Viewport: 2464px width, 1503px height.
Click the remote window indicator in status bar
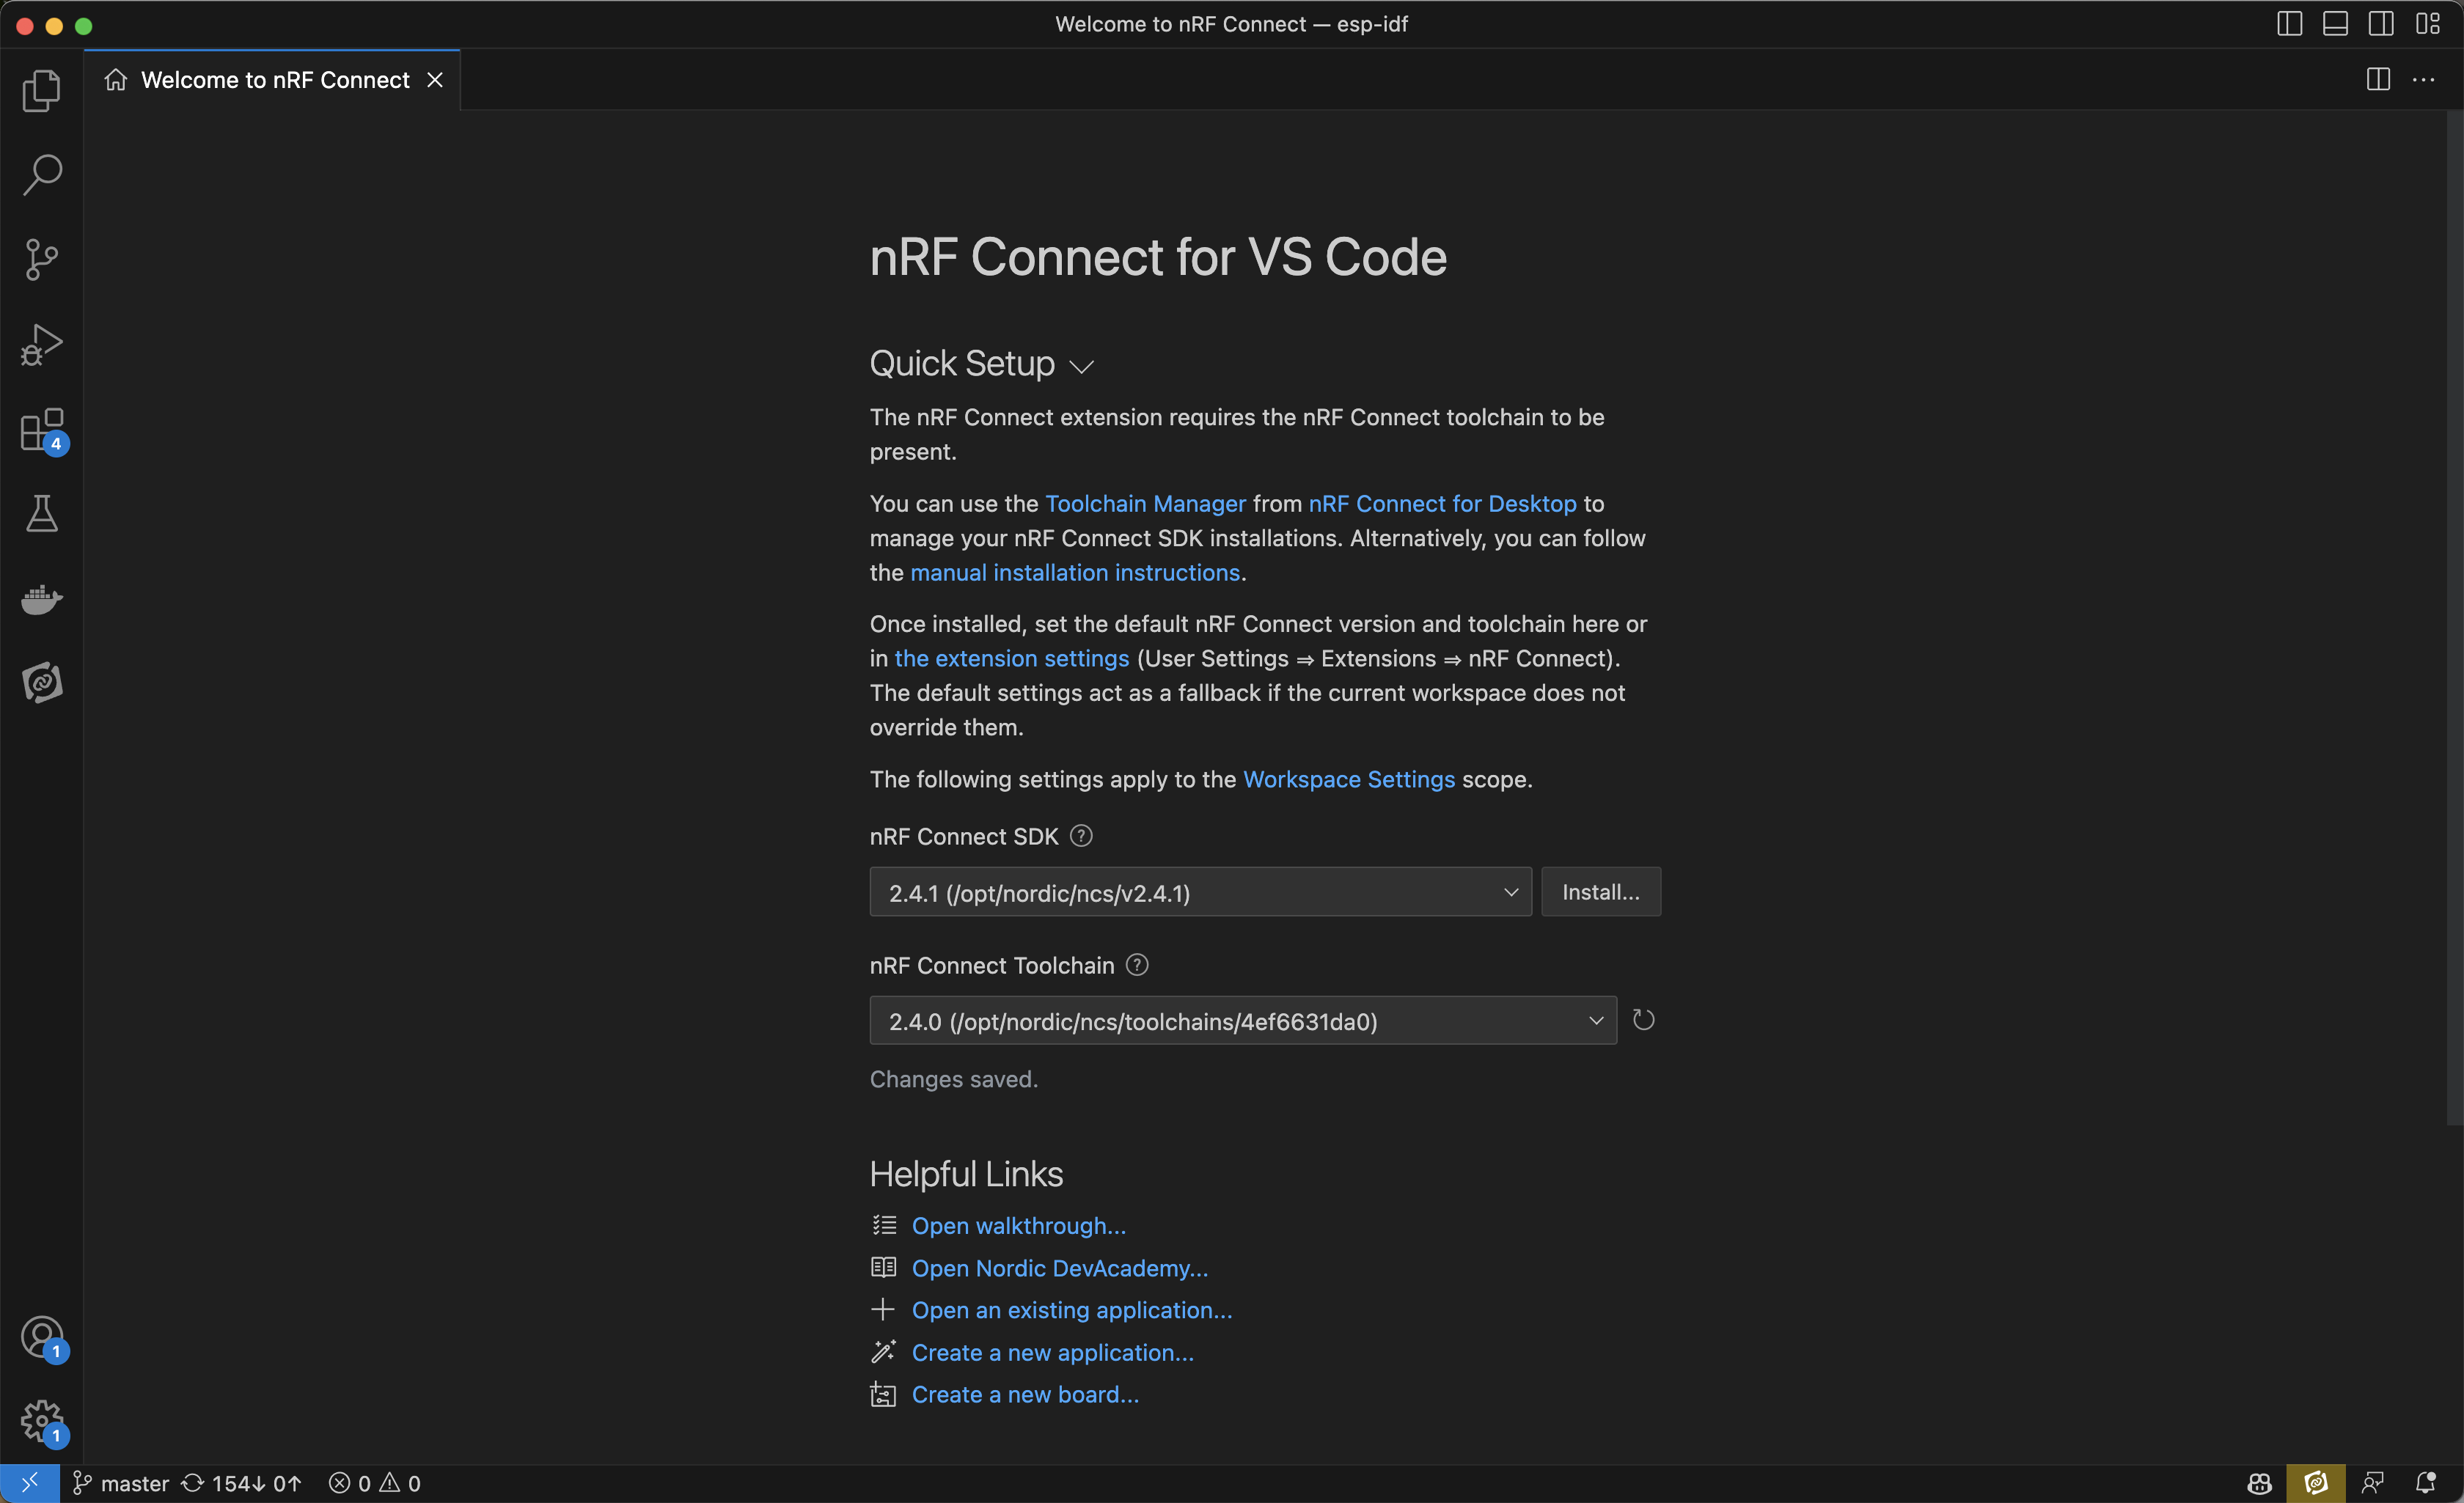(30, 1483)
